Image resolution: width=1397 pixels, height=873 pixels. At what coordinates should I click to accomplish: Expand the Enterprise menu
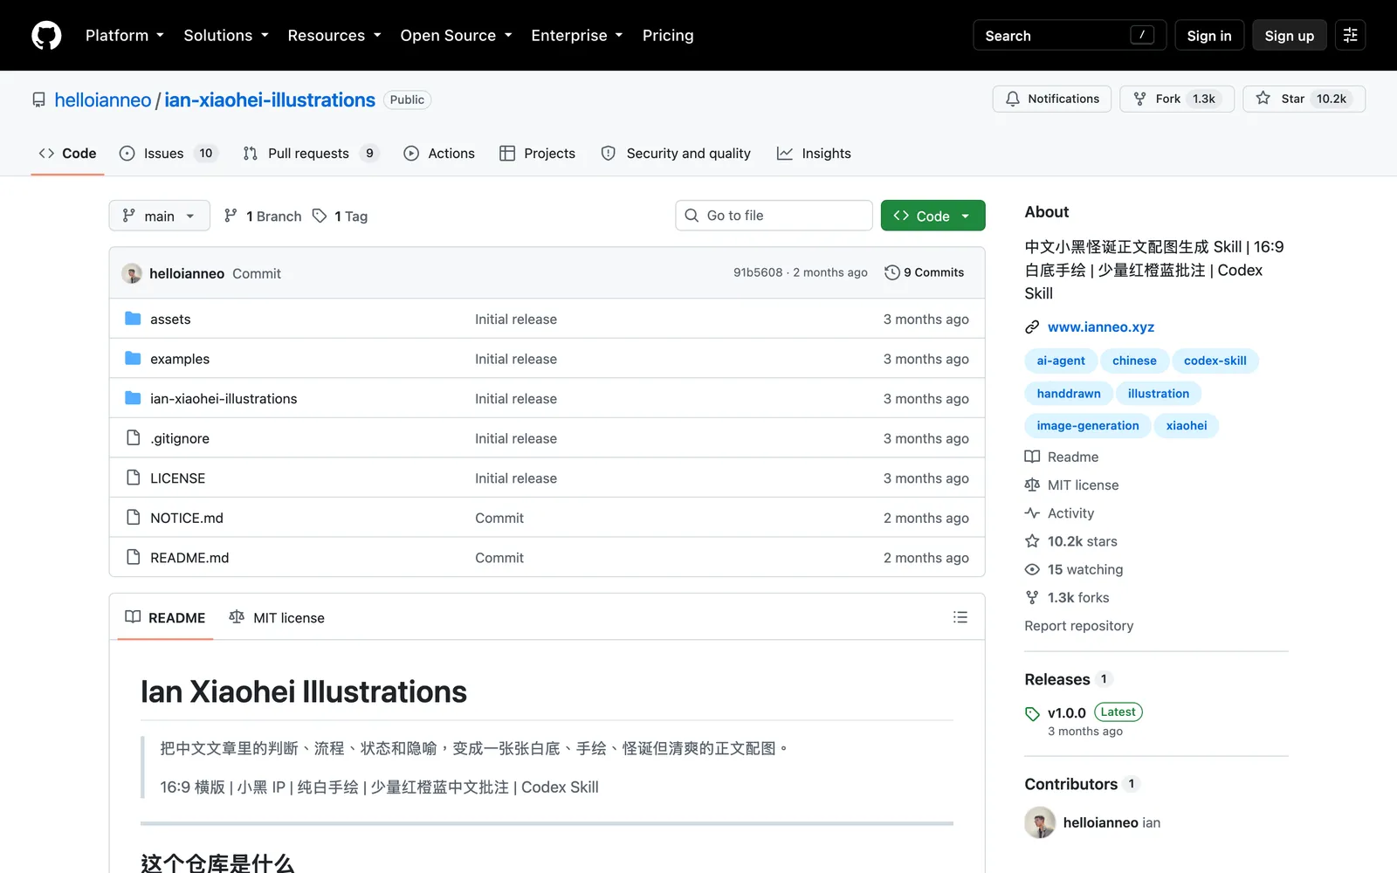point(576,35)
